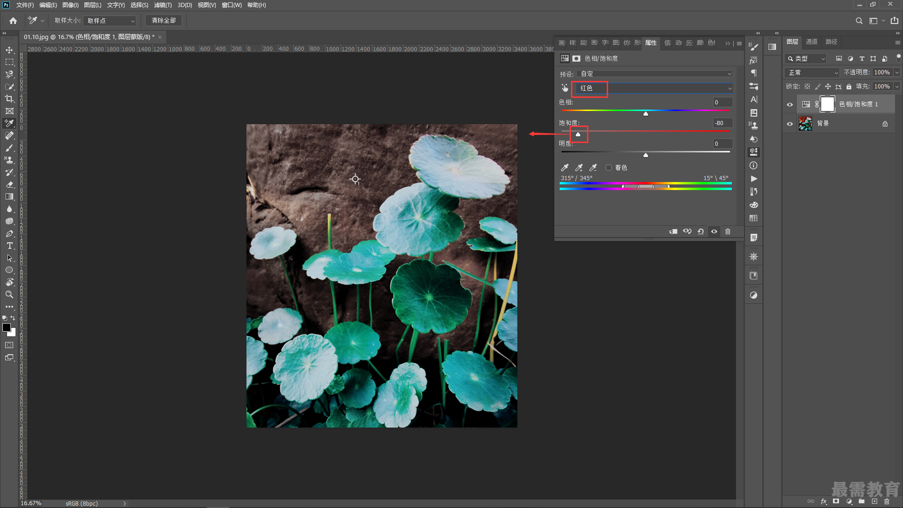Click the 背景 layer thumbnail
The image size is (903, 508).
(x=806, y=124)
